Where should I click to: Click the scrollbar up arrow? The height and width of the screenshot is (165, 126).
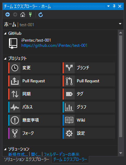[120, 33]
